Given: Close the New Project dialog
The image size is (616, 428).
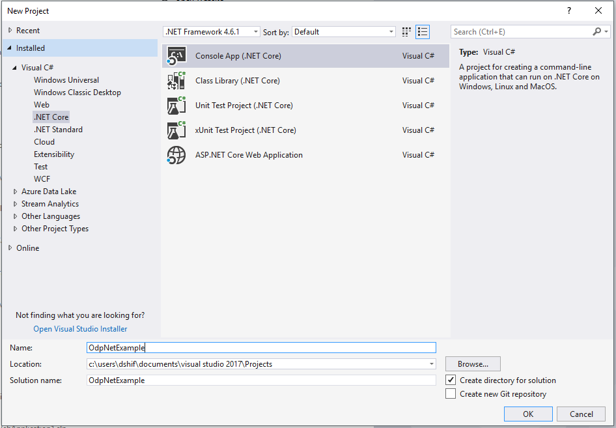Looking at the screenshot, I should (x=598, y=10).
